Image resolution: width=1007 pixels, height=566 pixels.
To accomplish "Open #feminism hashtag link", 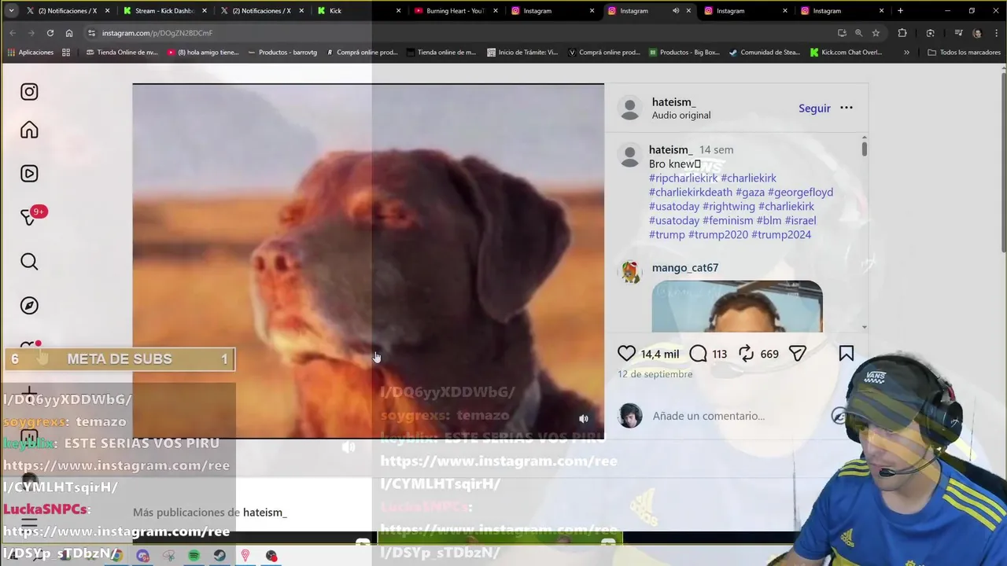I will (728, 220).
